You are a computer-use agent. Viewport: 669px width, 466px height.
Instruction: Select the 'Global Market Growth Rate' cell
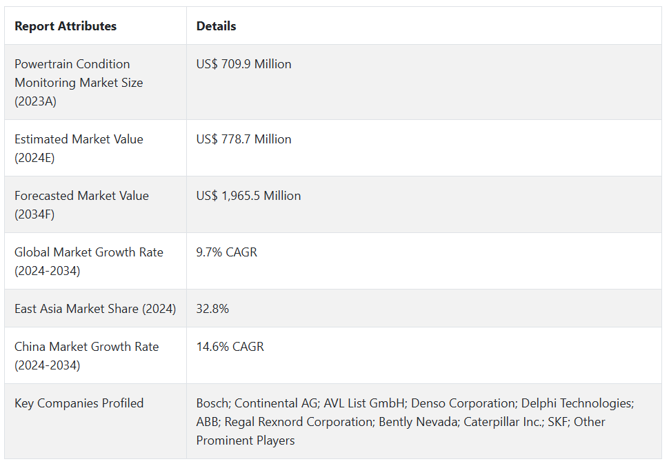click(x=88, y=261)
